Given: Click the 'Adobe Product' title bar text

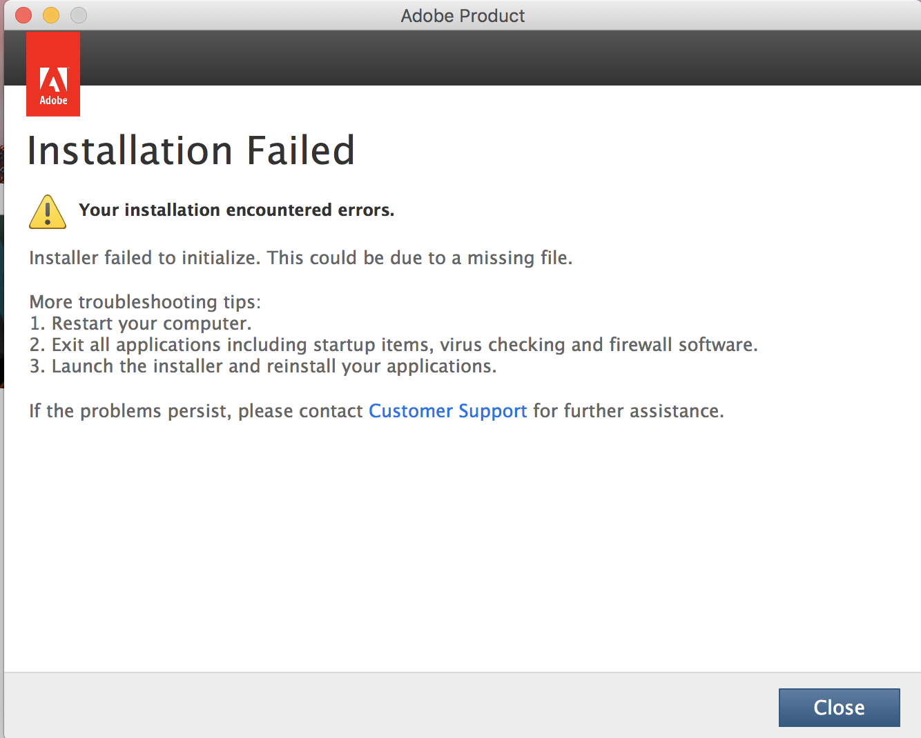Looking at the screenshot, I should pyautogui.click(x=463, y=15).
